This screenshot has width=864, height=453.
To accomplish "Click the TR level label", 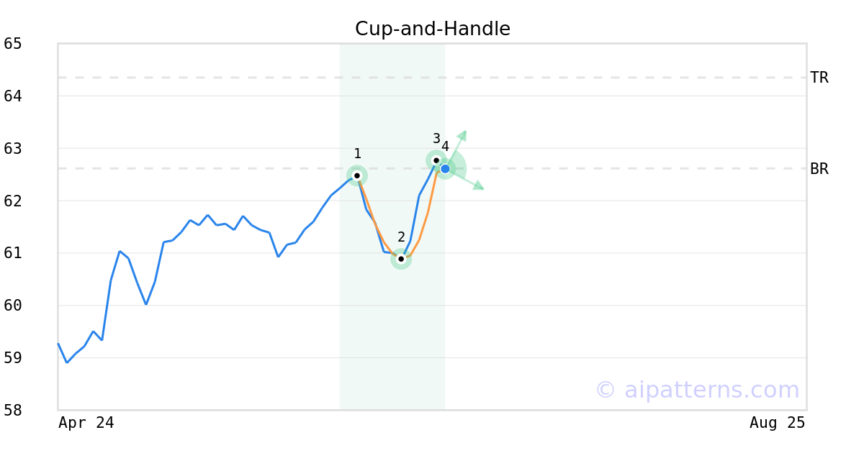I will tap(819, 78).
